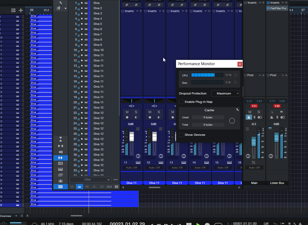Expand the Post dropdown arrow on Listen Bus

pos(283,75)
